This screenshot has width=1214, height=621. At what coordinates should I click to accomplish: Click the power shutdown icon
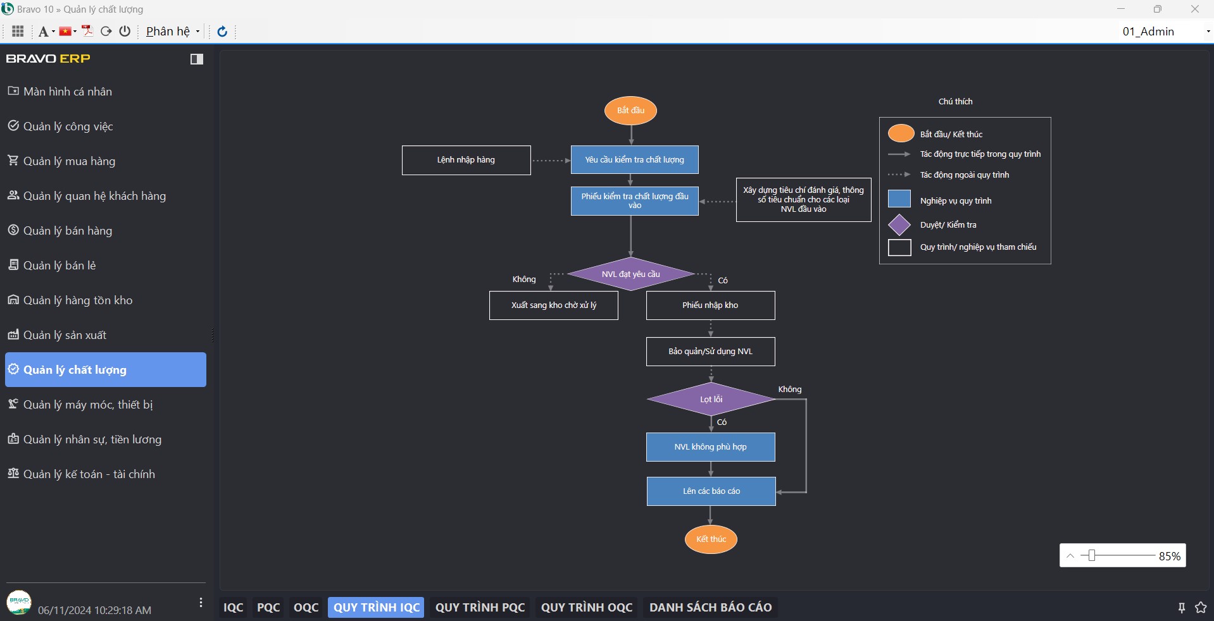tap(125, 31)
